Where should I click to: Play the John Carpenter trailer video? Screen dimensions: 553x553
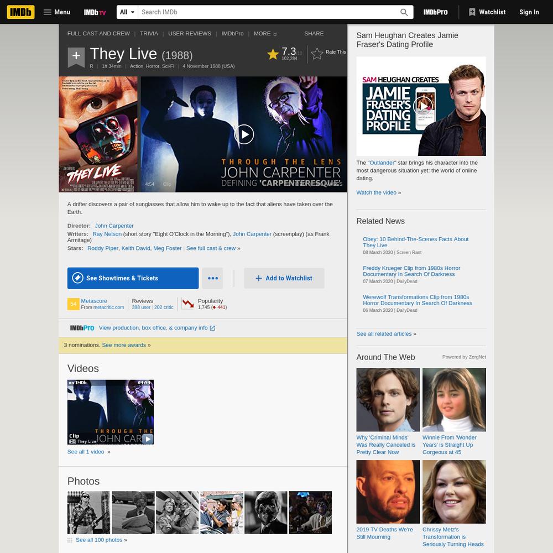pos(244,134)
